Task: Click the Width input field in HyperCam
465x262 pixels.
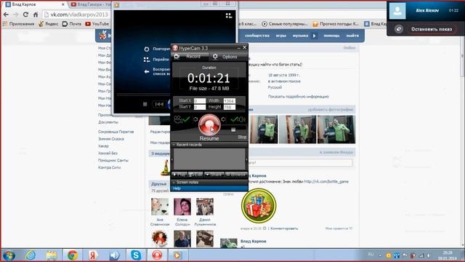Action: tap(230, 100)
